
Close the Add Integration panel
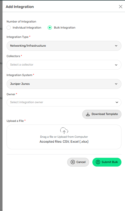(120, 7)
